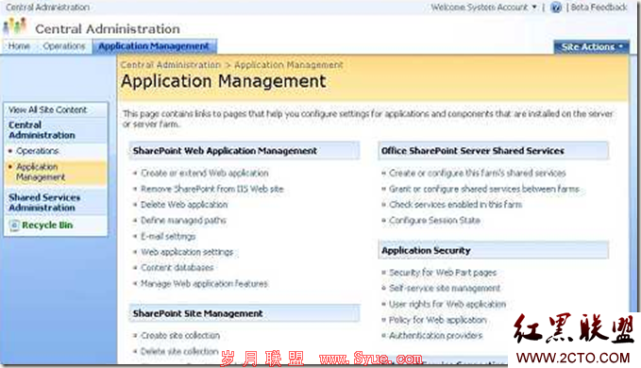
Task: Open Content databases link
Action: pos(177,268)
